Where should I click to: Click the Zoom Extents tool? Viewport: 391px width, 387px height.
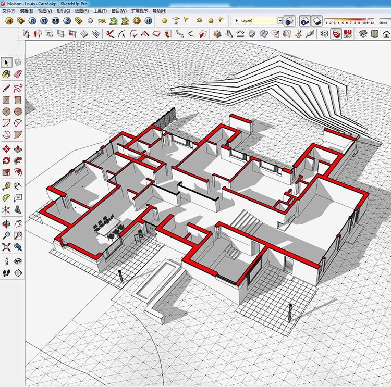click(6, 247)
